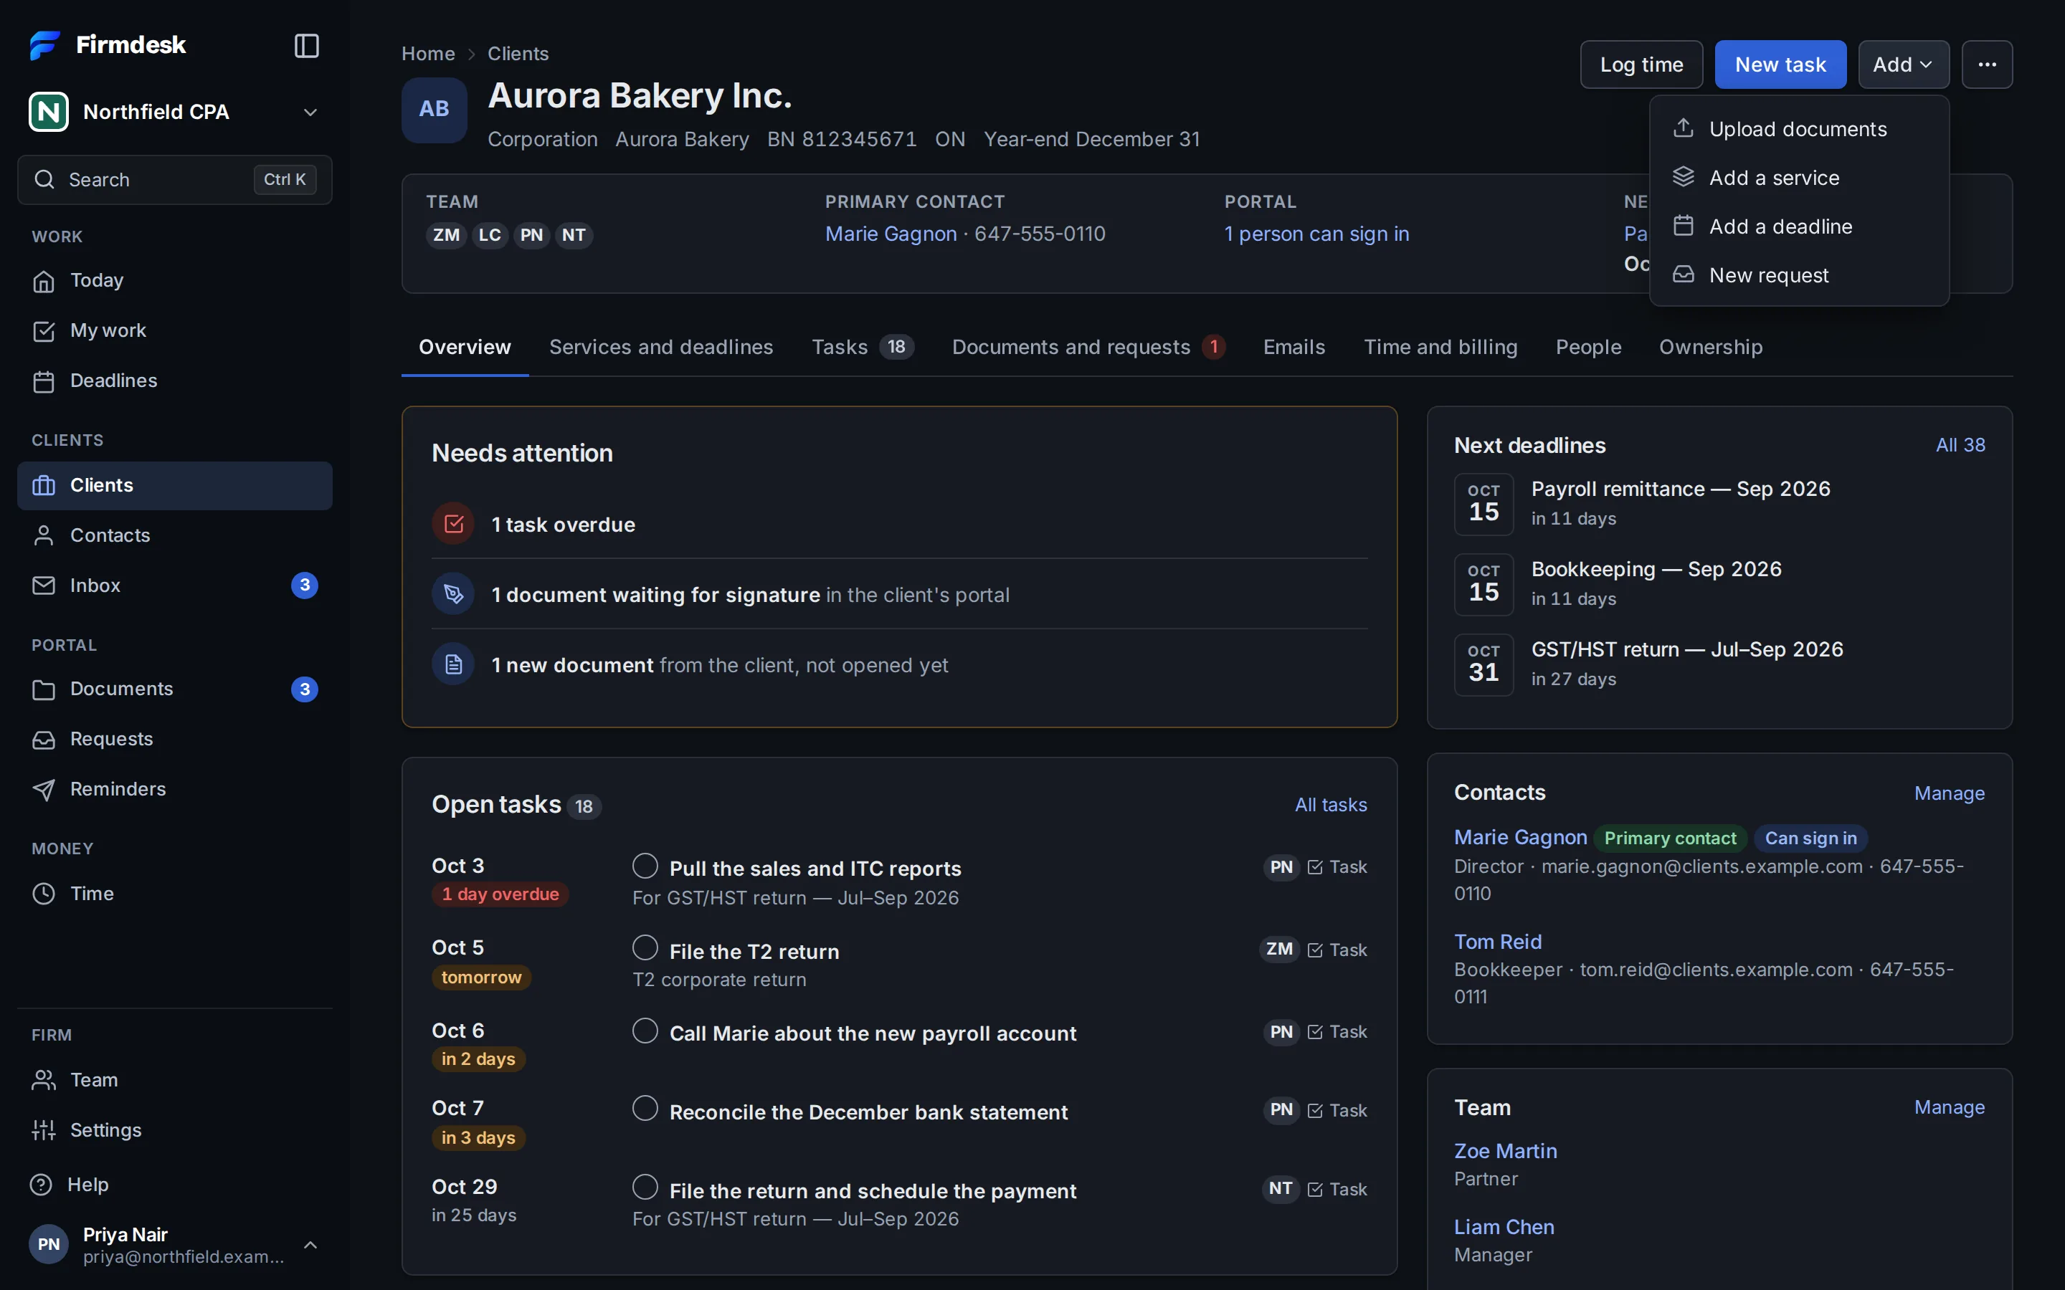The image size is (2065, 1290).
Task: Mark 'Pull the sales and ITC reports' complete
Action: click(x=645, y=866)
